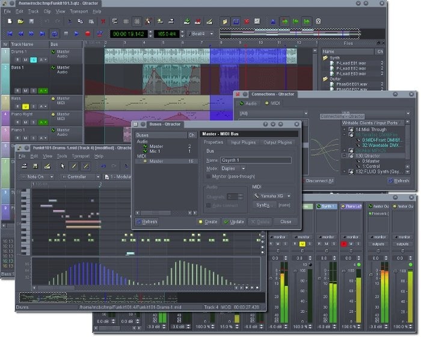Click the fast forward transport icon
This screenshot has width=421, height=337.
pyautogui.click(x=31, y=34)
